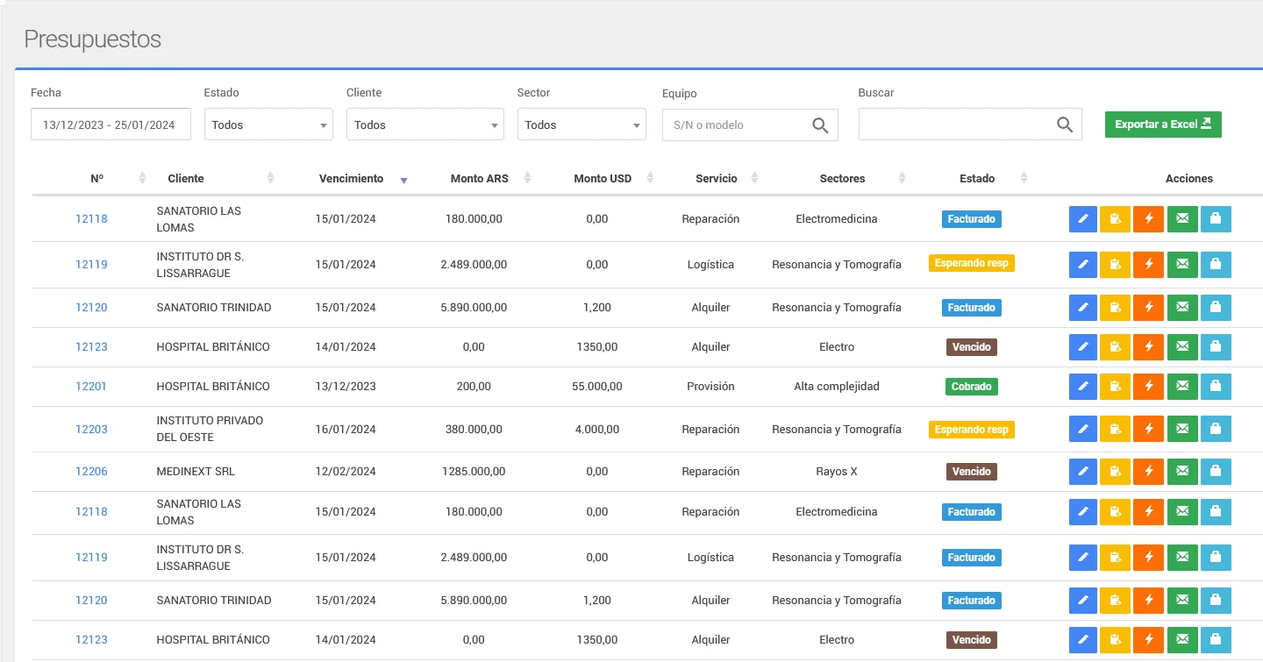
Task: Click the 1285.000,00 ARS amount cell
Action: click(x=474, y=472)
